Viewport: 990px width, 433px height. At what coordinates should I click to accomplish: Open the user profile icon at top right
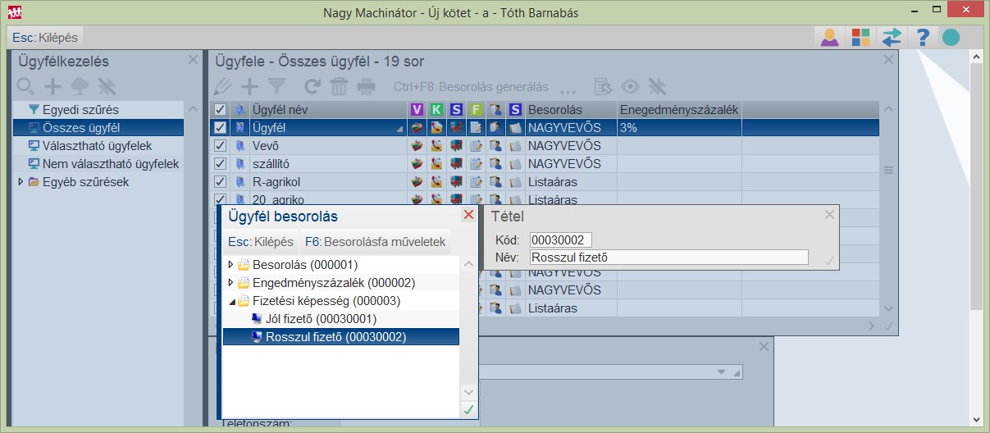point(830,37)
